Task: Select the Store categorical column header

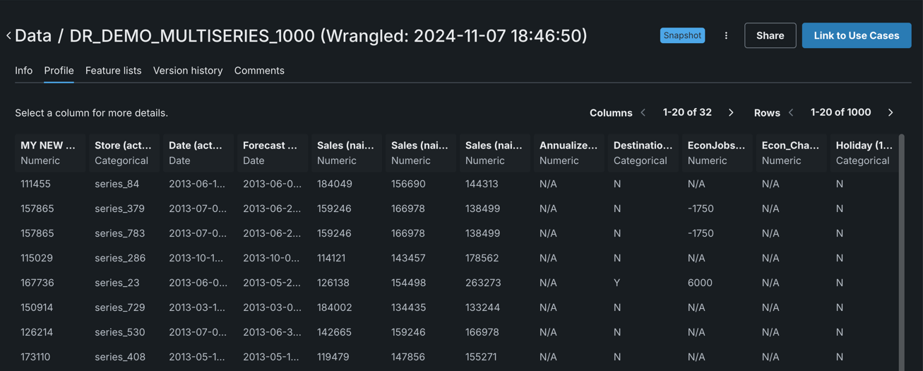Action: coord(124,152)
